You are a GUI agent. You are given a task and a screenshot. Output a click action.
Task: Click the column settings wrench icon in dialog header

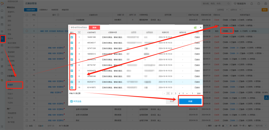click(x=79, y=32)
